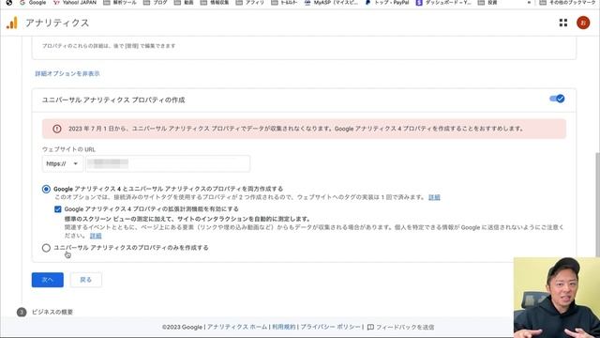Open the 解析ツール bookmark folder
The height and width of the screenshot is (338, 600).
(120, 2)
